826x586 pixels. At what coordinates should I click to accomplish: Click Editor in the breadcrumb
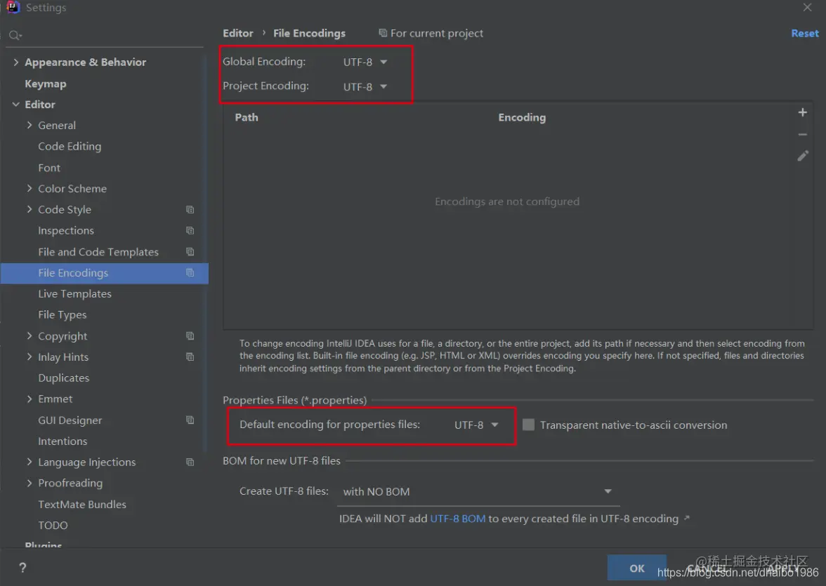238,33
